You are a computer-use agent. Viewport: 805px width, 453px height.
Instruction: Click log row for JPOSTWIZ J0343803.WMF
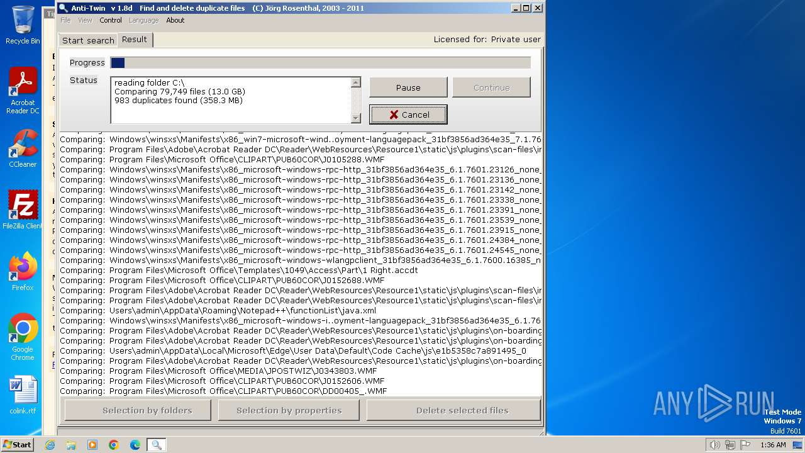click(x=300, y=371)
